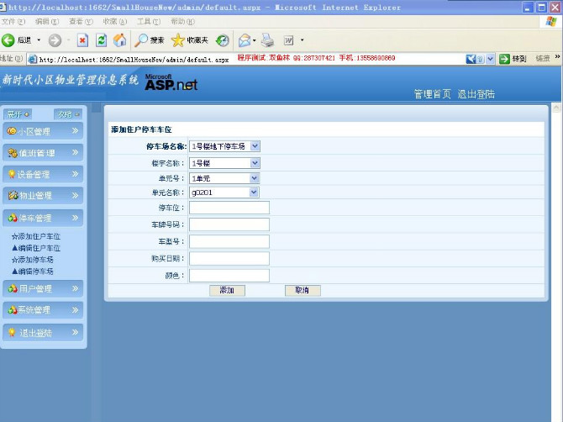The height and width of the screenshot is (422, 563).
Task: Open dropdown arrow beside Edit icon
Action: (x=302, y=40)
